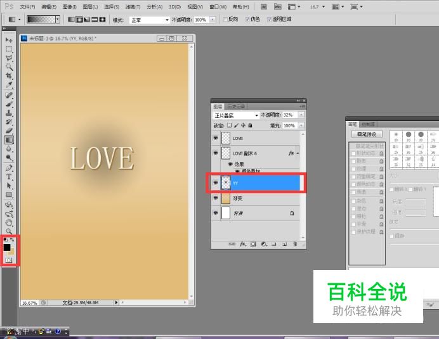Viewport: 439px width, 339px height.
Task: Select the Move tool
Action: (9, 40)
